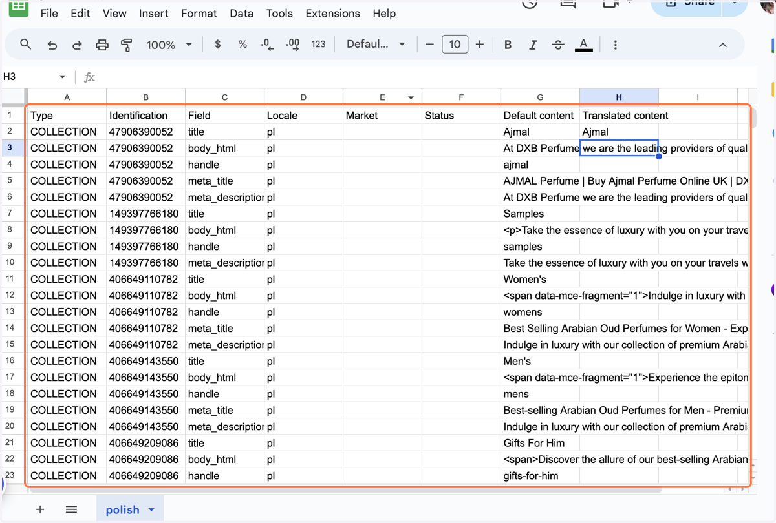Expand the name box dropdown arrow

click(x=62, y=77)
